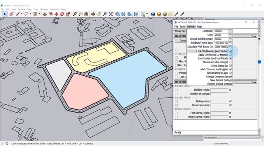Viewport: 264px width, 149px height.
Task: Choose the Offset tool
Action: tap(50, 14)
